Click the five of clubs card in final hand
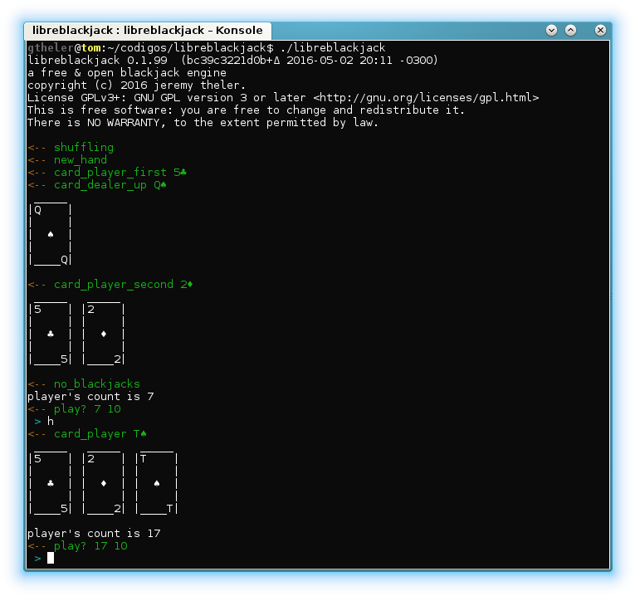635x596 pixels. 51,482
